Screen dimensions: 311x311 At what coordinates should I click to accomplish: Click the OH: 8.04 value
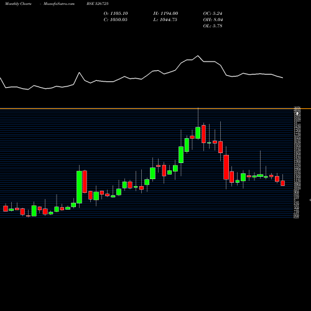pos(213,20)
